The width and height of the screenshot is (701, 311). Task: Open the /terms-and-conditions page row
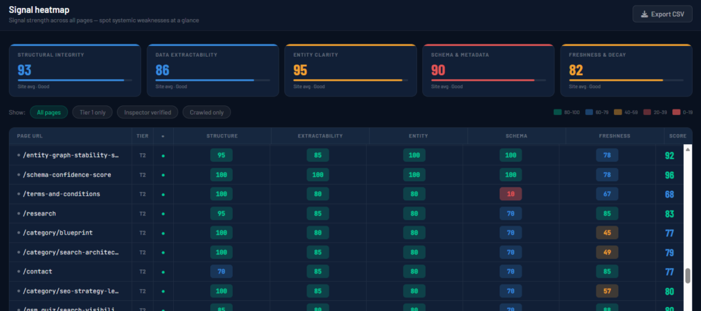(x=346, y=194)
